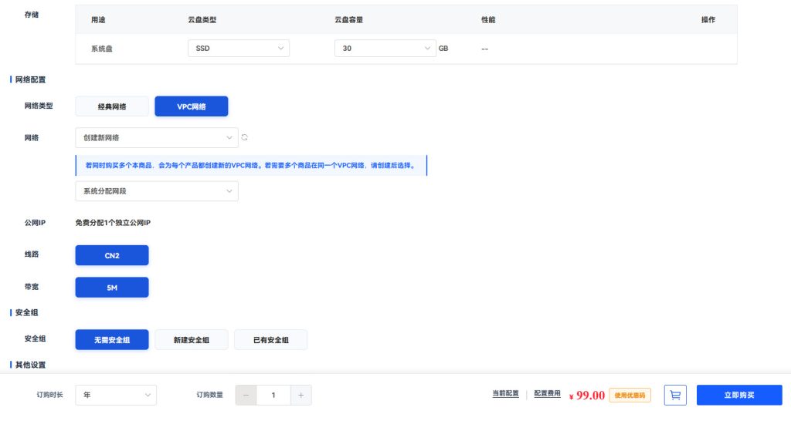Click 云盘类型 column header

click(202, 19)
